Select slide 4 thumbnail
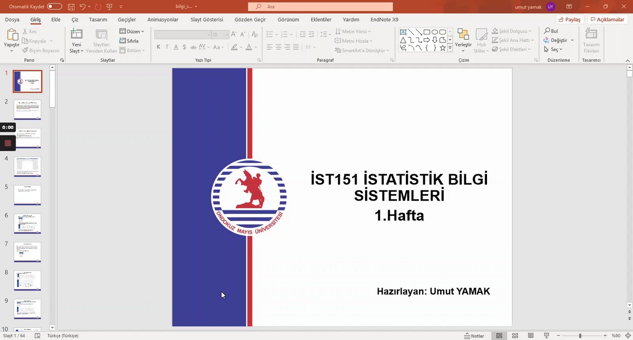The width and height of the screenshot is (633, 340). (27, 167)
